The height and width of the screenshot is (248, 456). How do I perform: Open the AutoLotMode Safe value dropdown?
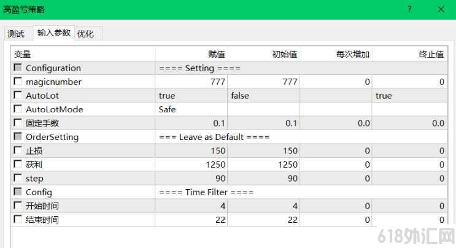(x=191, y=109)
